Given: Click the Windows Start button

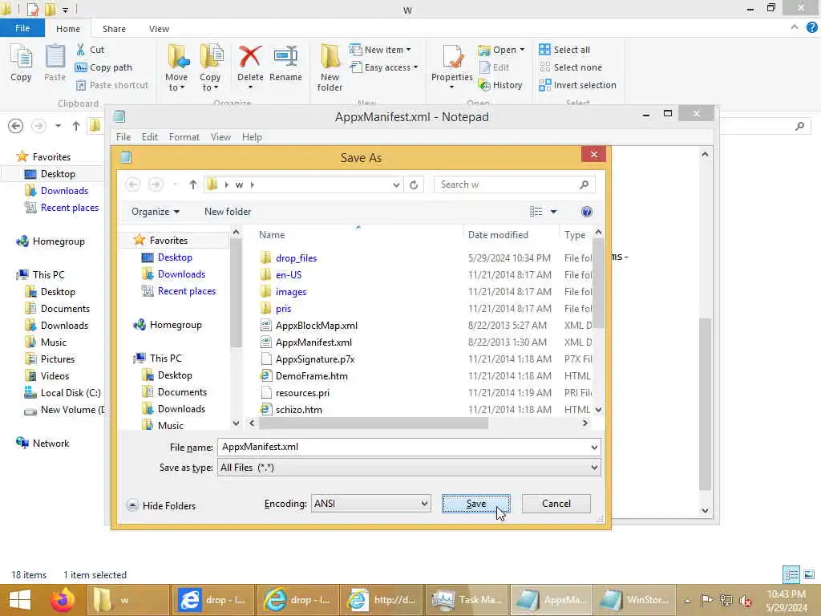Looking at the screenshot, I should (x=20, y=600).
